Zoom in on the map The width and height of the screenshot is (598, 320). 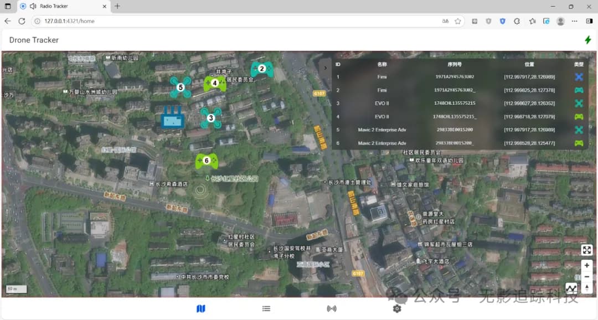(587, 266)
